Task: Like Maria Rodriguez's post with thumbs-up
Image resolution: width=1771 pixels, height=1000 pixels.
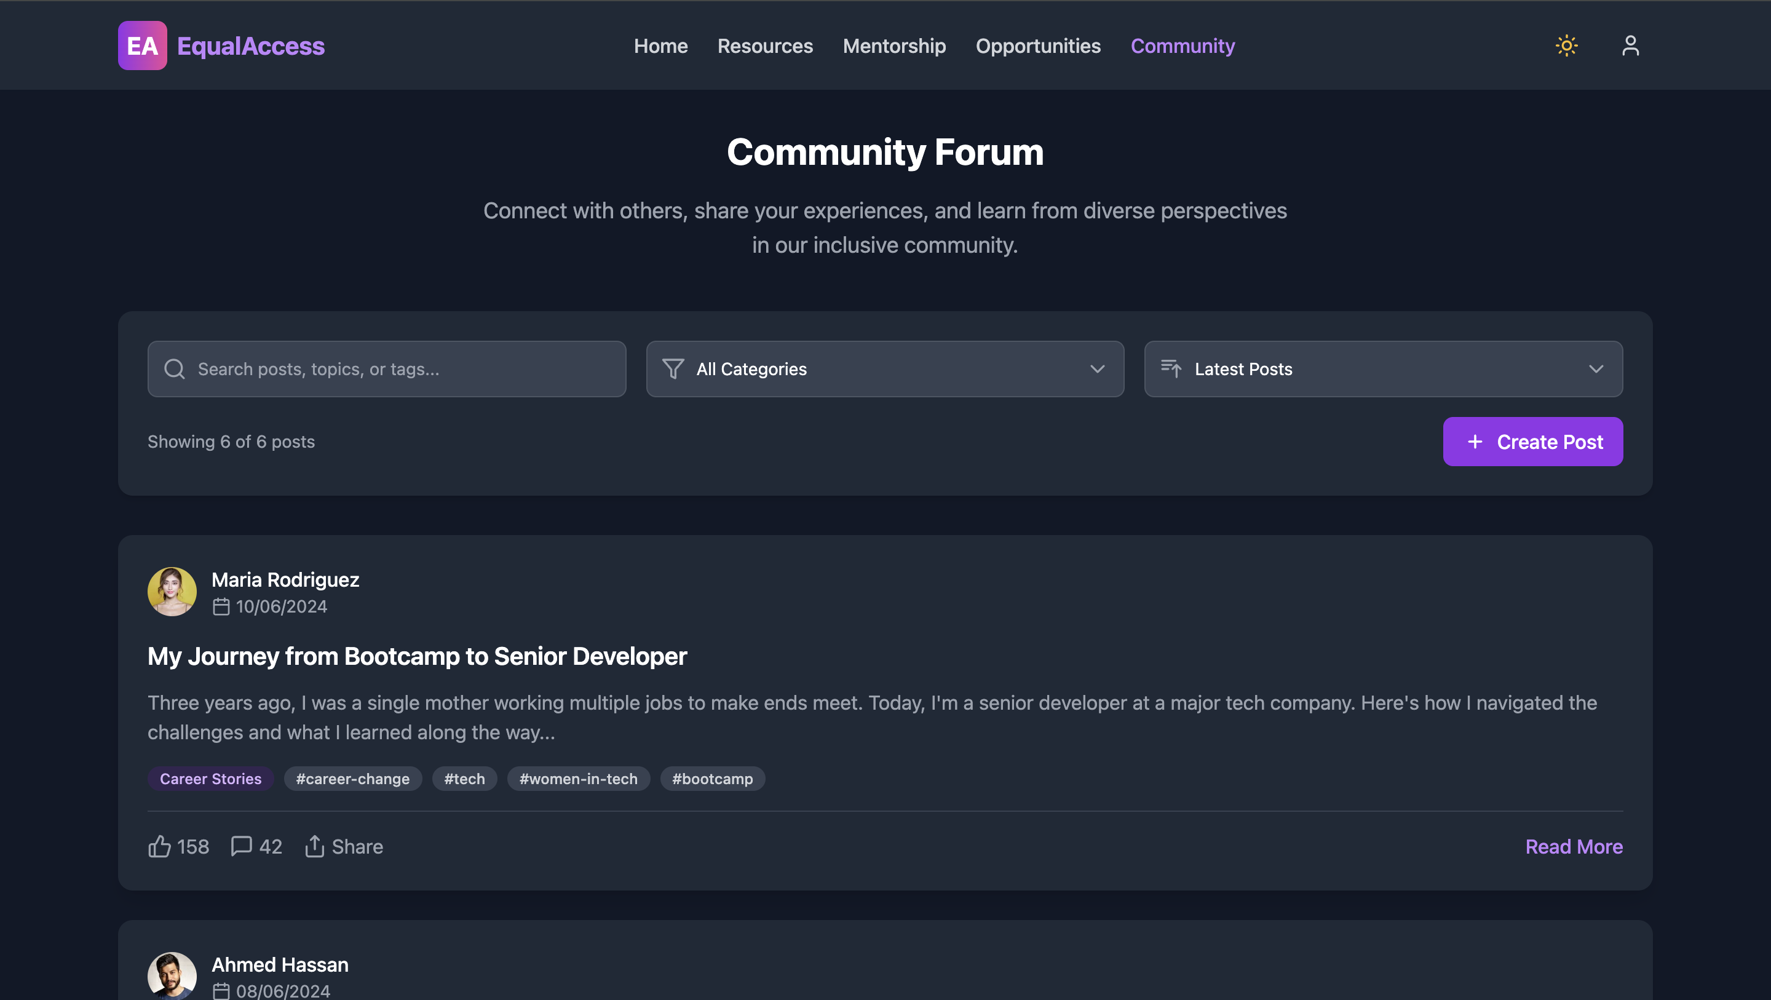Action: 159,846
